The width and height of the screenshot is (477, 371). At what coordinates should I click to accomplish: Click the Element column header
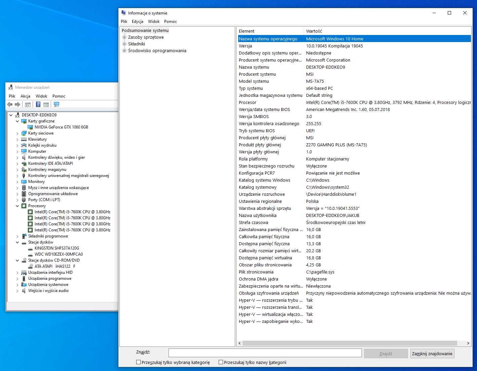point(270,31)
